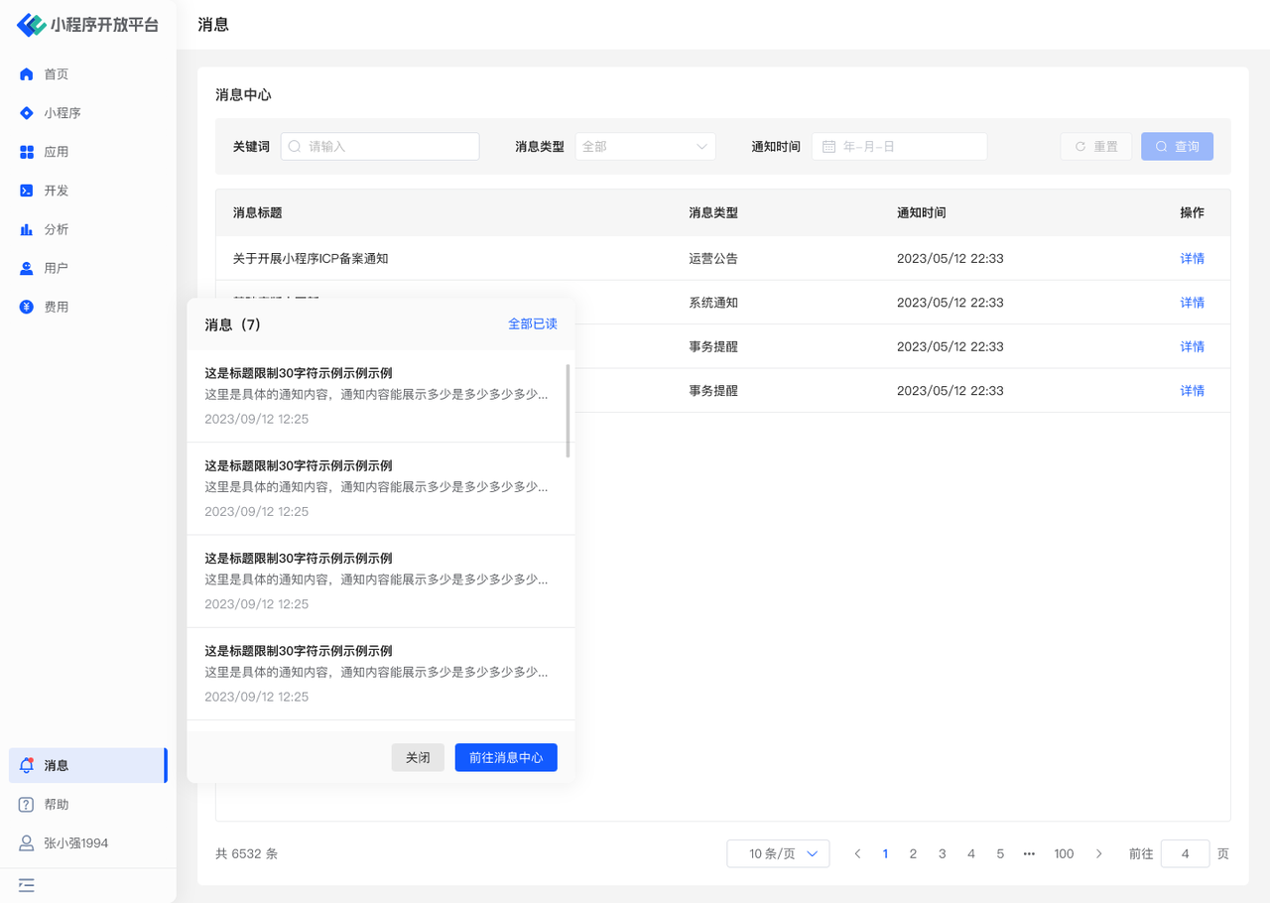The width and height of the screenshot is (1270, 903).
Task: Click the 费用 yen coin icon
Action: tap(27, 307)
